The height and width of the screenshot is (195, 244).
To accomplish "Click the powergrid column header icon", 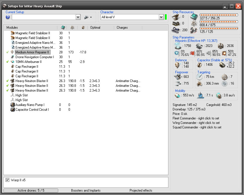I will [72, 28].
